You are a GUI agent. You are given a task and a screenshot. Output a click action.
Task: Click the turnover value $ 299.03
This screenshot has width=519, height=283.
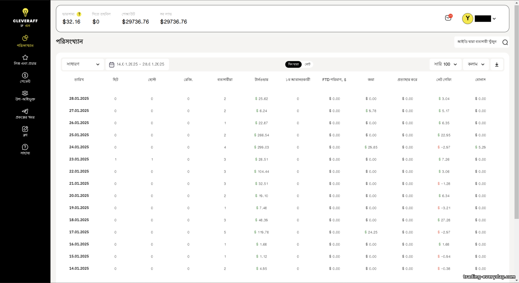(262, 147)
